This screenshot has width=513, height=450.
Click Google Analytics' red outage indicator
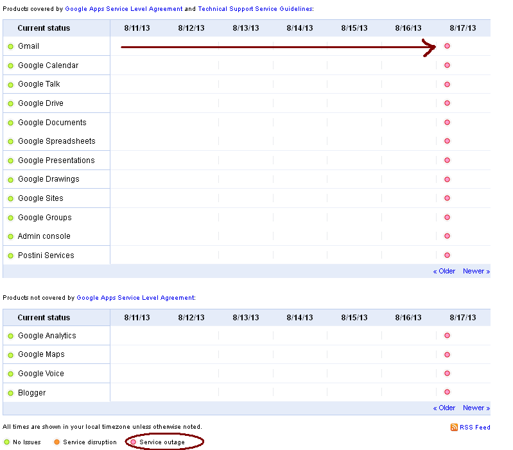pos(447,336)
